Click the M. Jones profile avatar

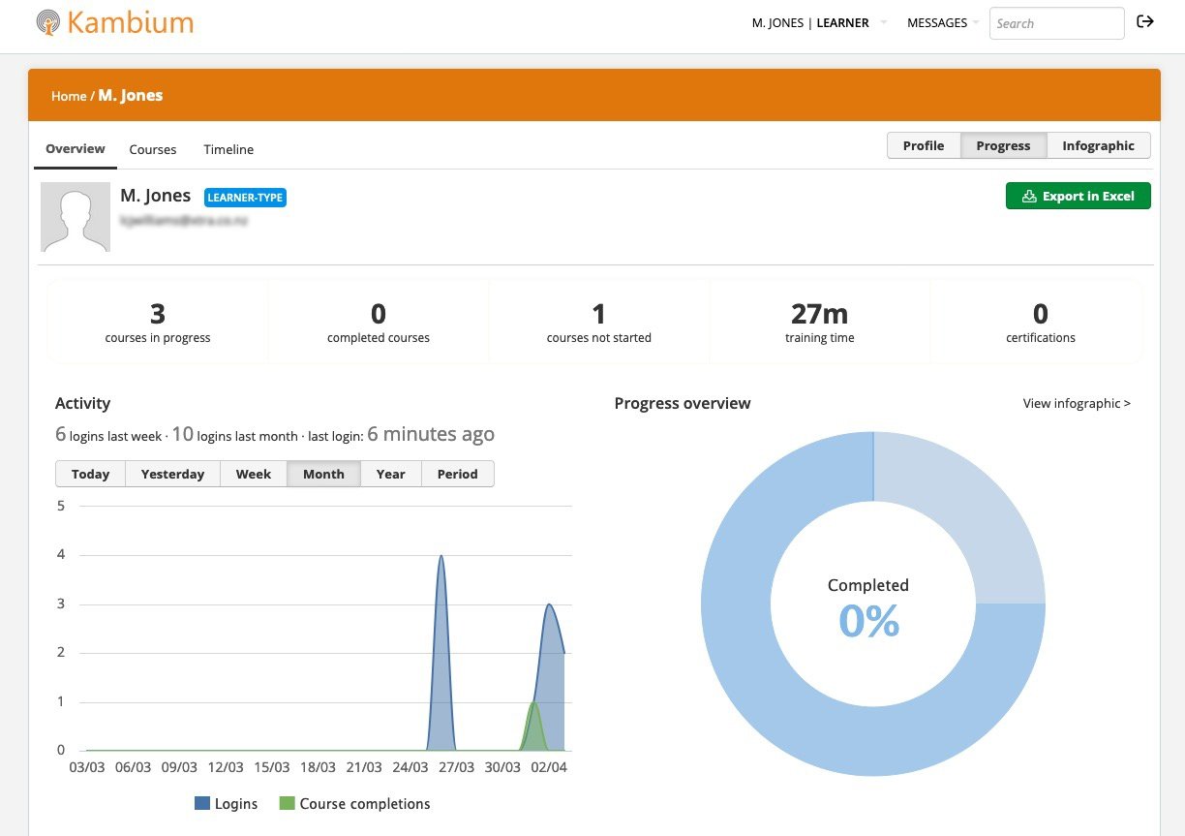pyautogui.click(x=76, y=217)
